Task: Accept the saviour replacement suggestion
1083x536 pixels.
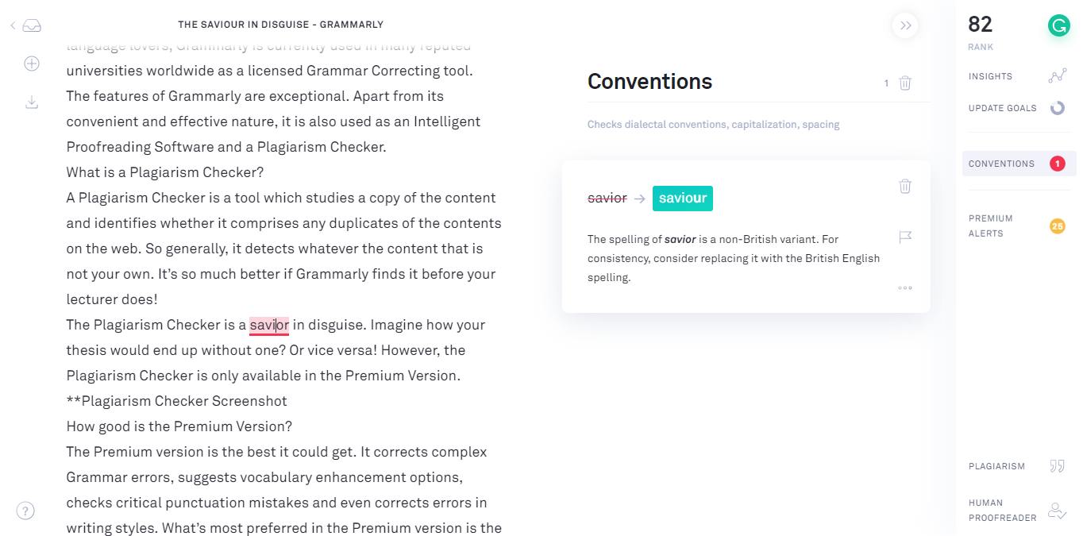Action: click(x=683, y=199)
